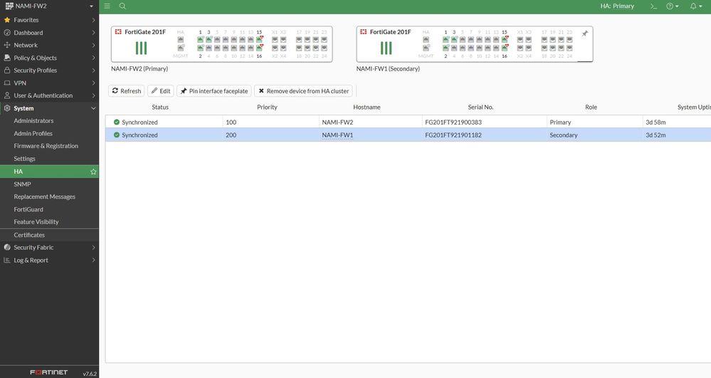
Task: Click the Network icon in sidebar
Action: tap(7, 45)
